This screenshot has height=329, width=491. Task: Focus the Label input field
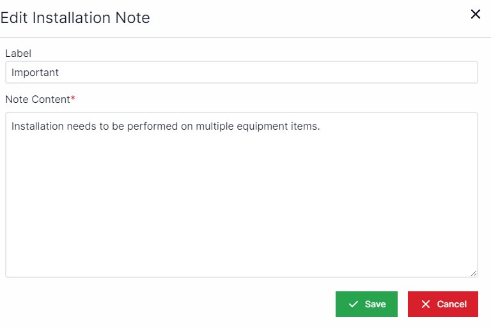(241, 72)
